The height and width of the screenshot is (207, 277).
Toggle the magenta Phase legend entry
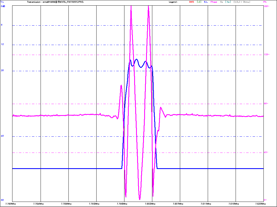click(x=214, y=2)
